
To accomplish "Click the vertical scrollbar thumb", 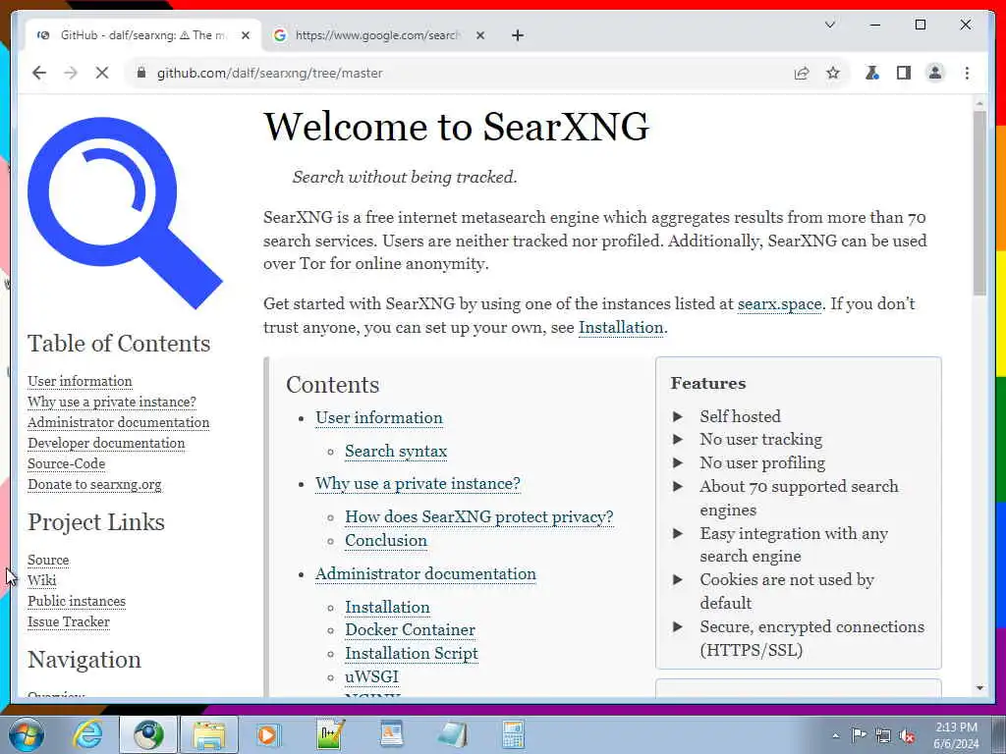I will point(979,202).
